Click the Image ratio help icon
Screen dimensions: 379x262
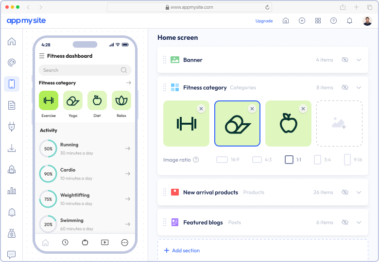tap(196, 160)
